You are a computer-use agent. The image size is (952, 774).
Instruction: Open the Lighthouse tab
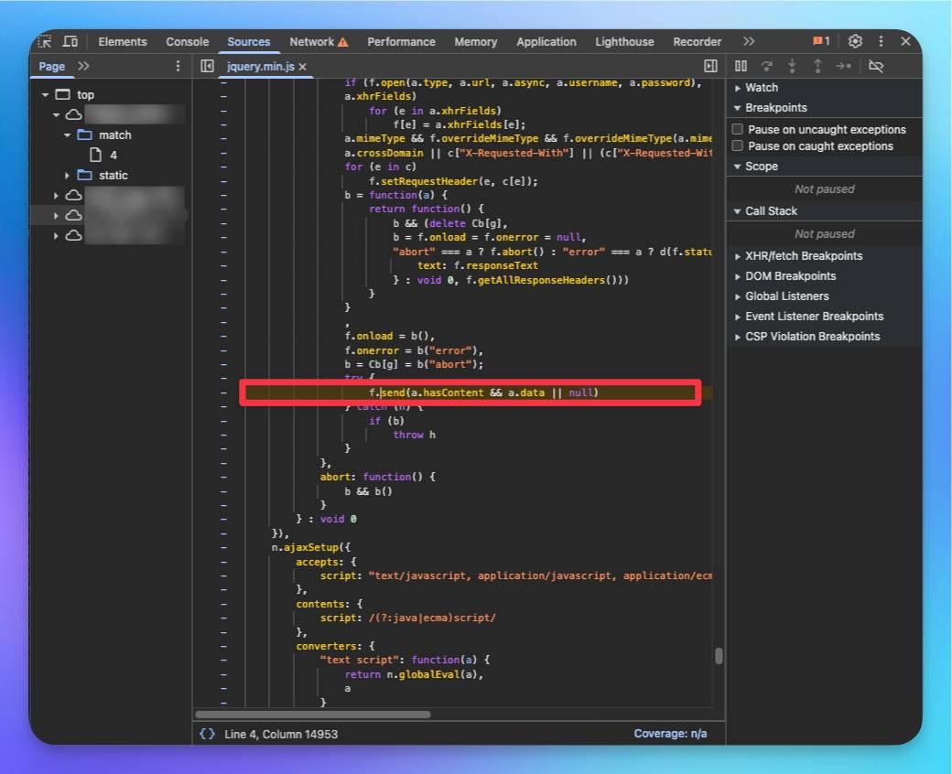tap(624, 42)
